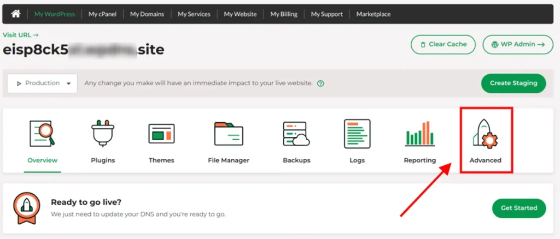Image resolution: width=560 pixels, height=239 pixels.
Task: Switch to the Plugins tab label
Action: pyautogui.click(x=103, y=160)
